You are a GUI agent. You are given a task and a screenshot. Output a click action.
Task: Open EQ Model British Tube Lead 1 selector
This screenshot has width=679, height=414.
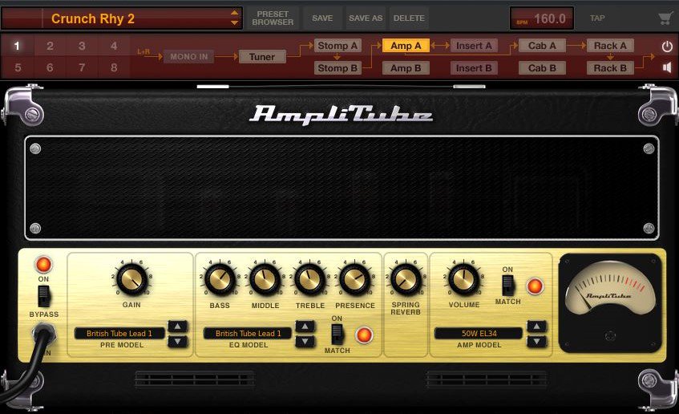point(248,334)
